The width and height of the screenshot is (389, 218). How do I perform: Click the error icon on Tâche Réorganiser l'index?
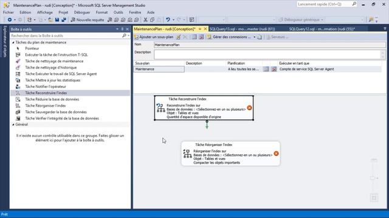tap(276, 153)
